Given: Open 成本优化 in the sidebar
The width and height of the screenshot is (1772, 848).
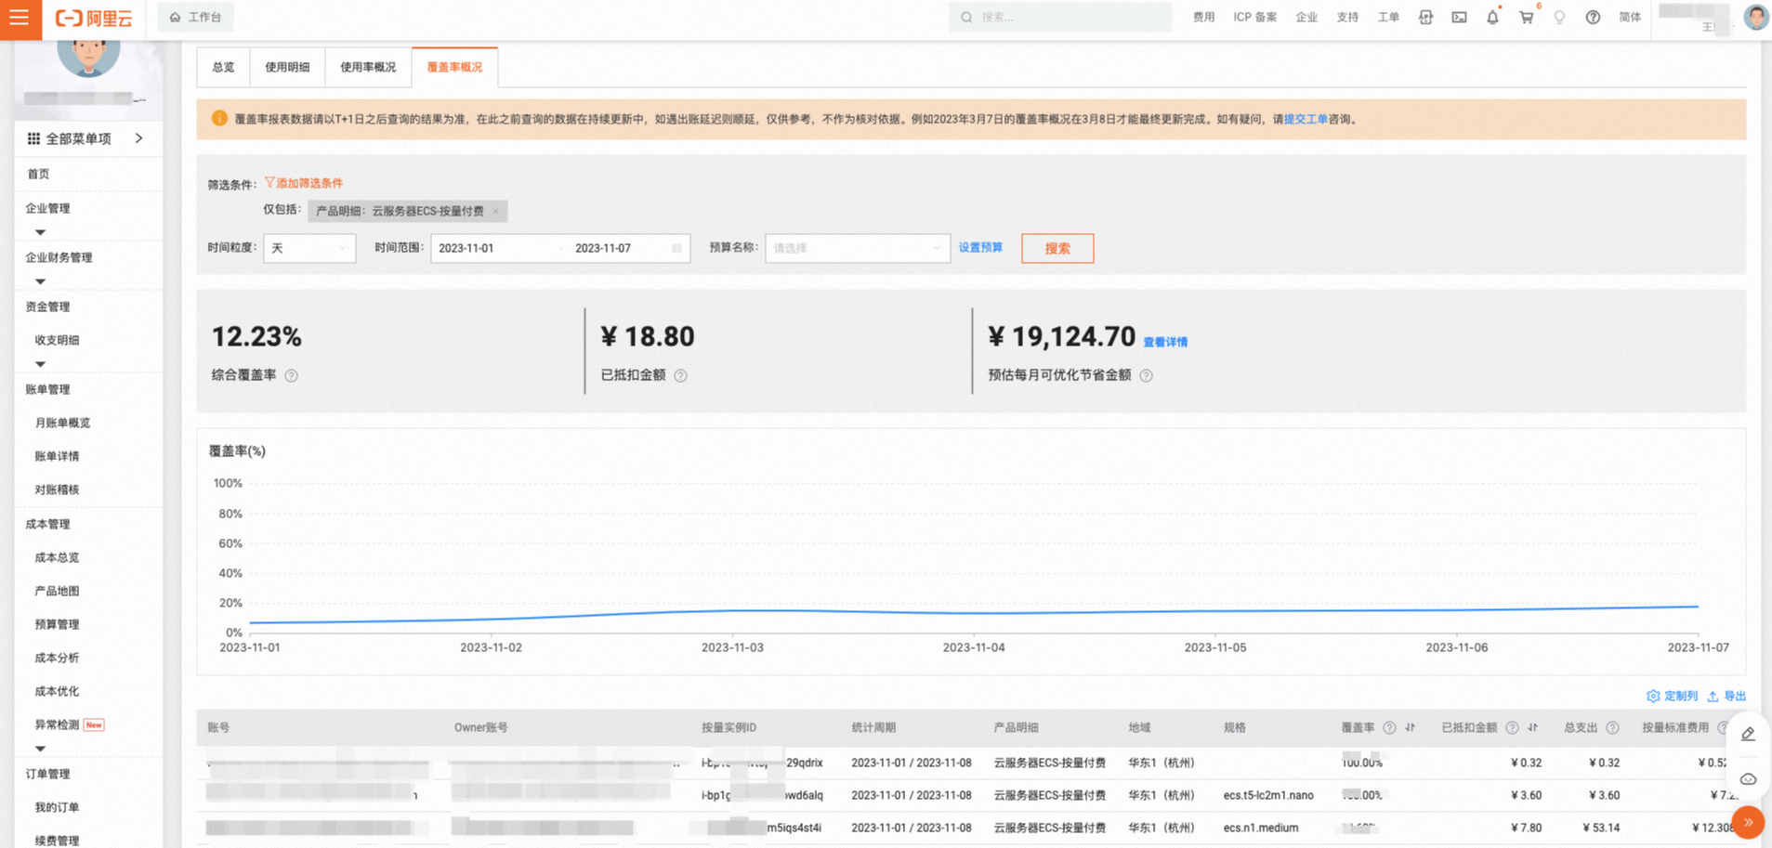Looking at the screenshot, I should coord(57,691).
